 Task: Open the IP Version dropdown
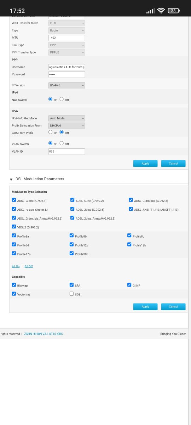tap(66, 85)
